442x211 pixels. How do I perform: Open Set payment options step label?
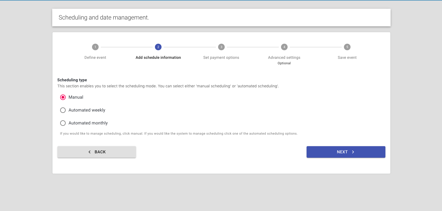click(221, 57)
